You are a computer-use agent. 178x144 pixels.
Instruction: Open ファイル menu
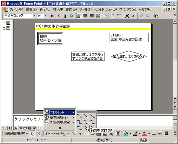pyautogui.click(x=16, y=9)
